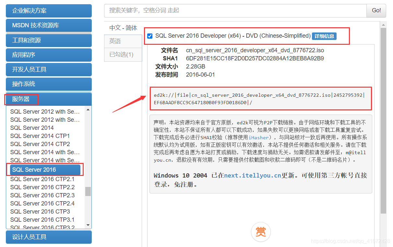The image size is (393, 247).
Task: Select SQL Server 2016 CTP2.3 entry
Action: point(42,195)
